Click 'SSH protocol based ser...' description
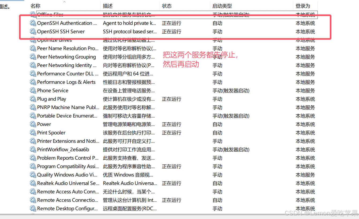The height and width of the screenshot is (219, 359). pyautogui.click(x=130, y=32)
